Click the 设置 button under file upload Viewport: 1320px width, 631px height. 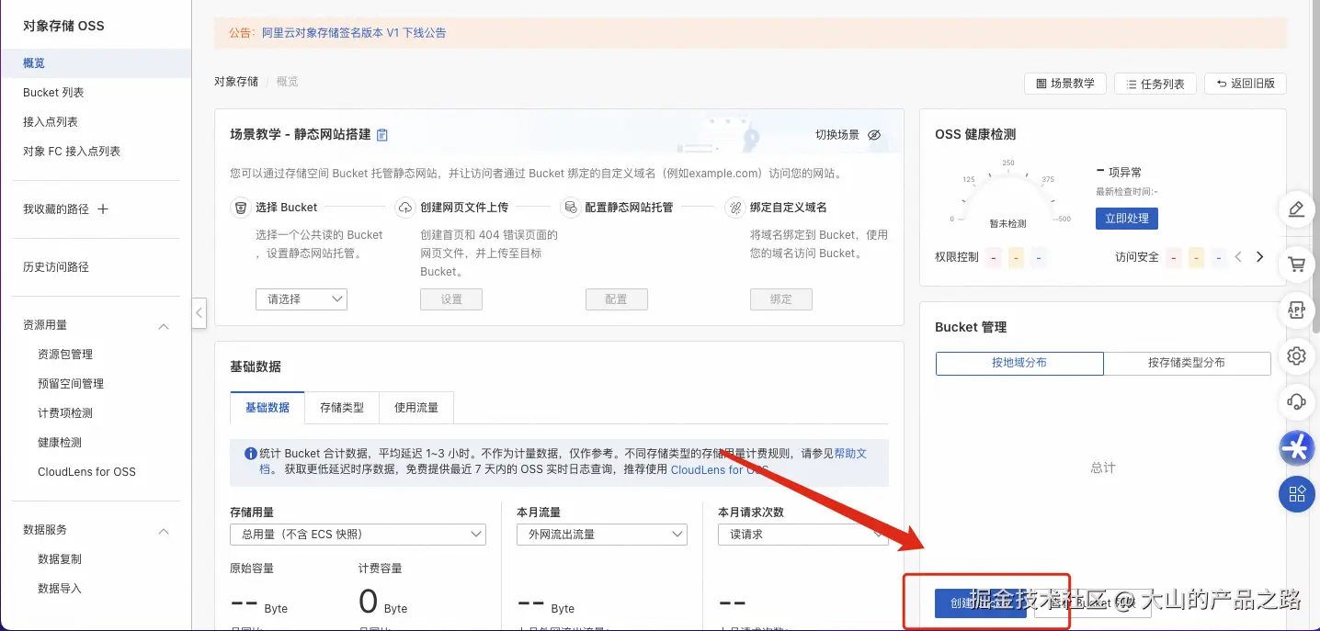coord(451,299)
